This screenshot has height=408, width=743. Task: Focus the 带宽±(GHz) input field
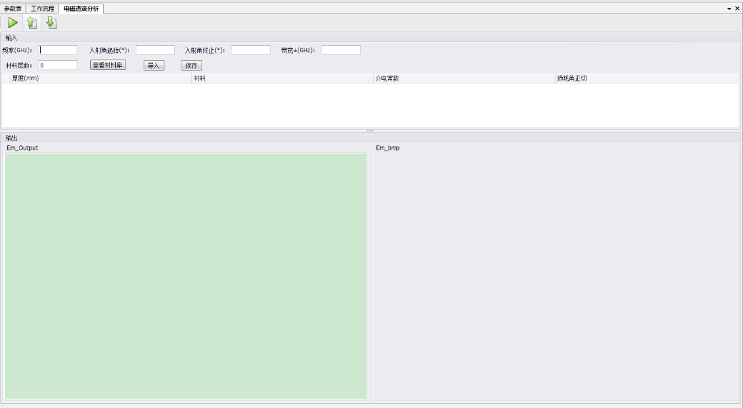tap(341, 50)
